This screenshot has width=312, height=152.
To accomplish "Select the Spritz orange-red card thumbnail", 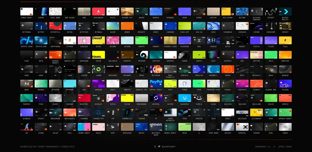I will (285, 98).
